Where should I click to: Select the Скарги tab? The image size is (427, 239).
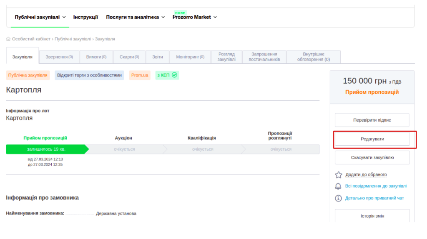(x=129, y=57)
